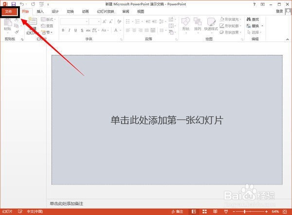This screenshot has height=215, width=292.
Task: Toggle the 备注 notes button in status bar
Action: pos(177,212)
